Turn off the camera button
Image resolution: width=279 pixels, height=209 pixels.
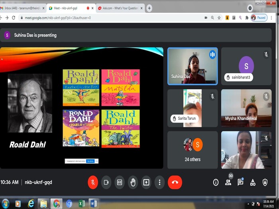[106, 182]
